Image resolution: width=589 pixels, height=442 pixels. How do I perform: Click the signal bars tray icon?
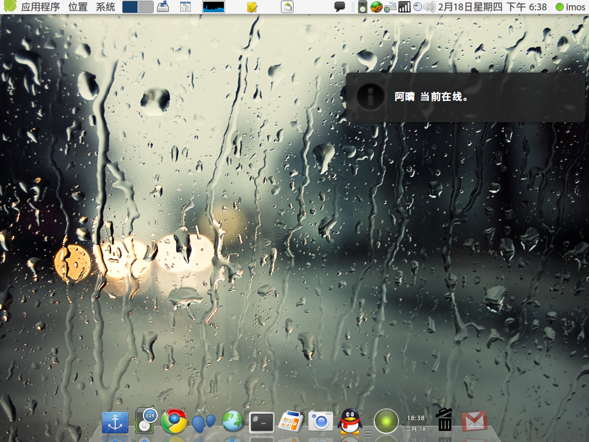404,7
